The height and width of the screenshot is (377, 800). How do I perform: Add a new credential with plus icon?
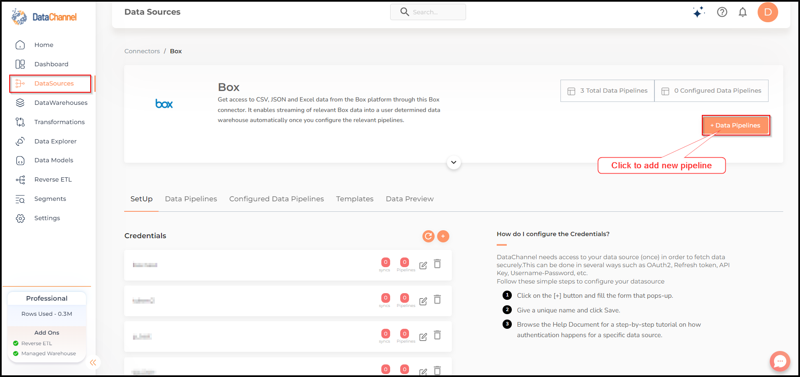[443, 237]
